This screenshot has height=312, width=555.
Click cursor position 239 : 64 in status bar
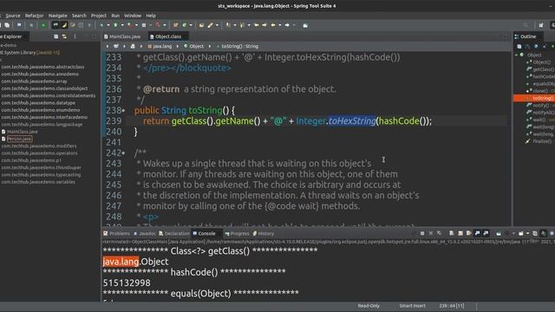tap(451, 306)
